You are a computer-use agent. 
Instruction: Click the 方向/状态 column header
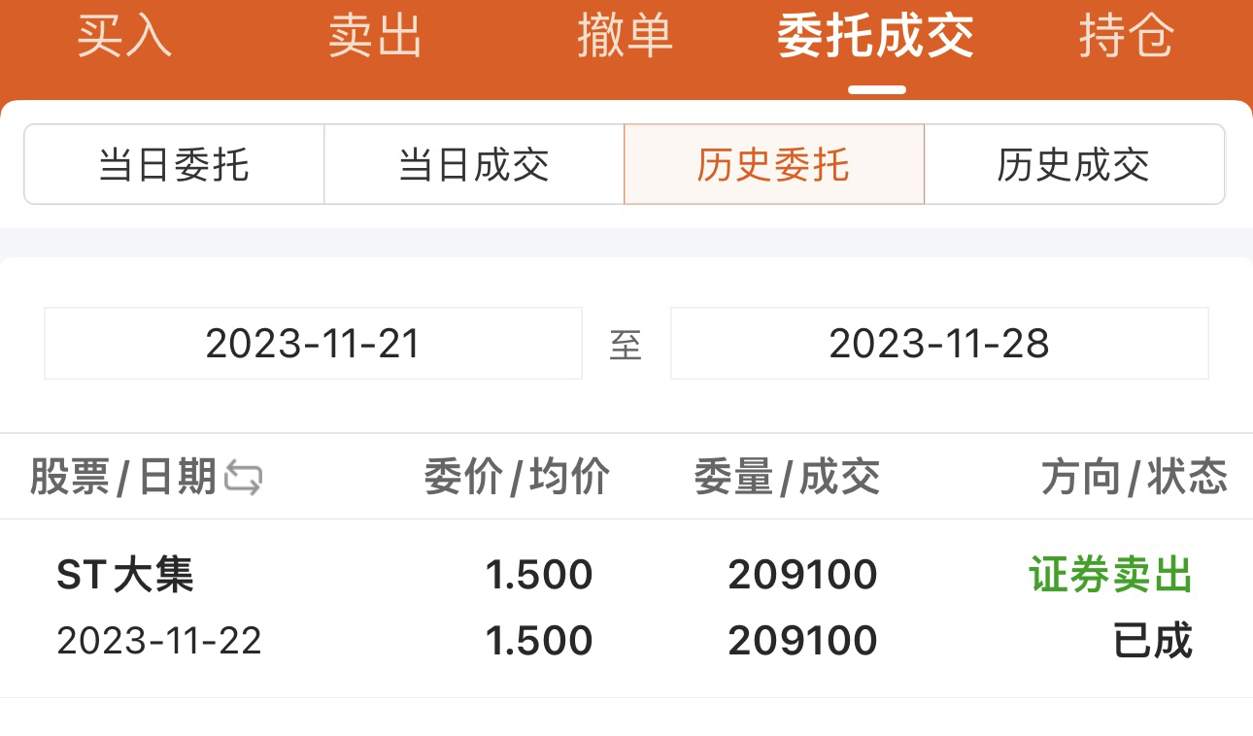(x=1134, y=478)
